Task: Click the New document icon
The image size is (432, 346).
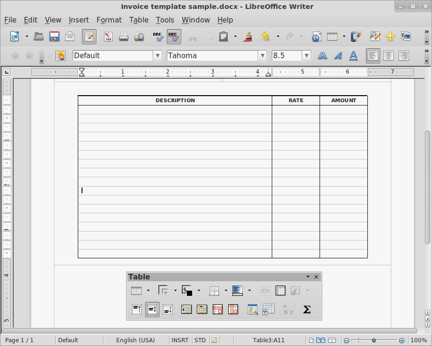Action: (x=15, y=37)
